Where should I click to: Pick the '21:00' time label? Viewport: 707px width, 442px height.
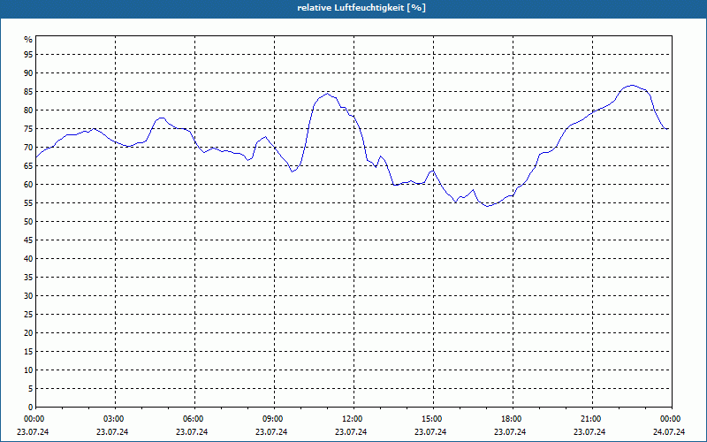pyautogui.click(x=592, y=419)
